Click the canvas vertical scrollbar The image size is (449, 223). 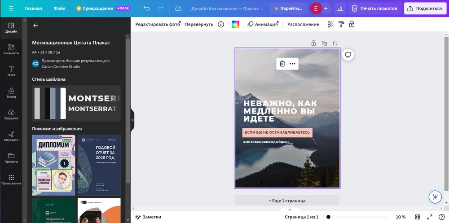pos(446,114)
